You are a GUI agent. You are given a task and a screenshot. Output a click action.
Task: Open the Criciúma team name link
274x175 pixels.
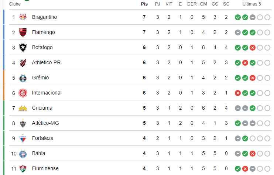(x=42, y=108)
